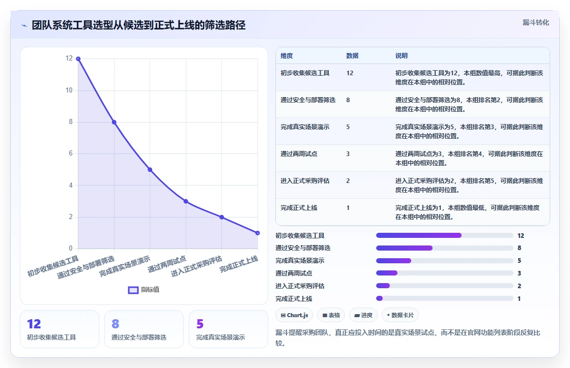Click the 漏斗转化 label in the header
Viewport: 570px width, 368px height.
(x=535, y=22)
